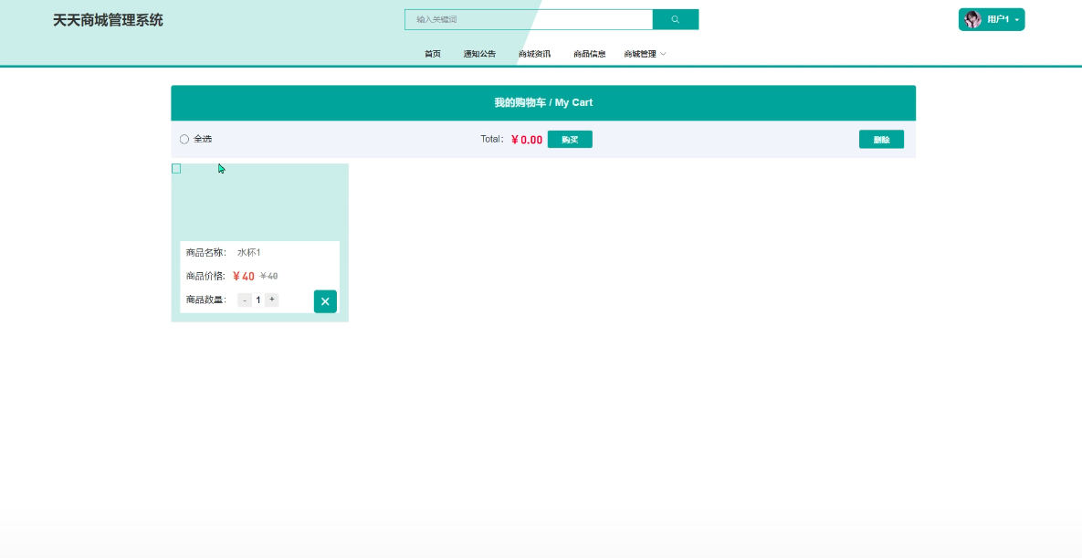Click the 删除 button

pos(881,140)
